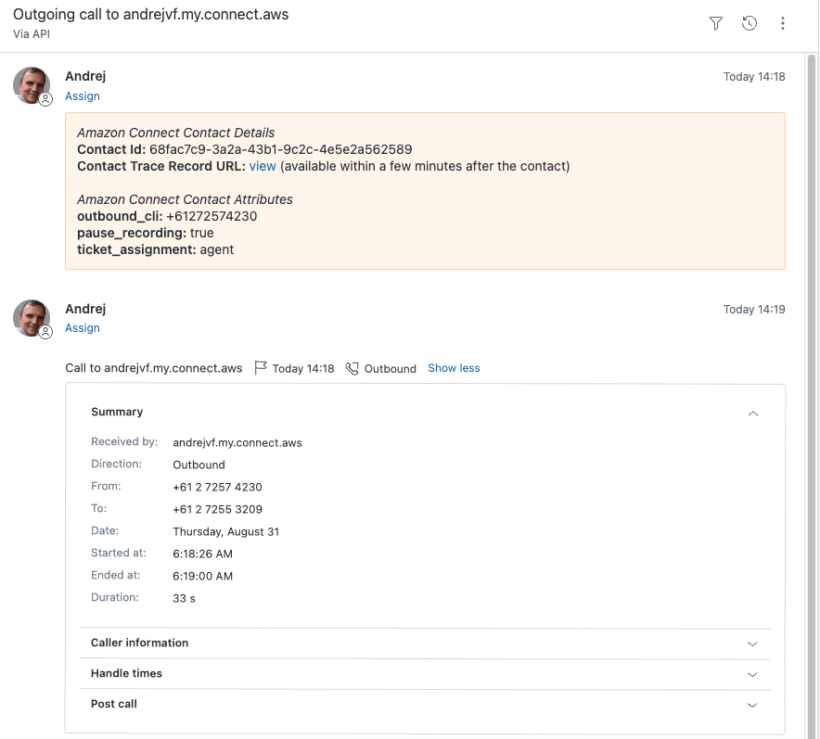Click the Summary section header

117,412
